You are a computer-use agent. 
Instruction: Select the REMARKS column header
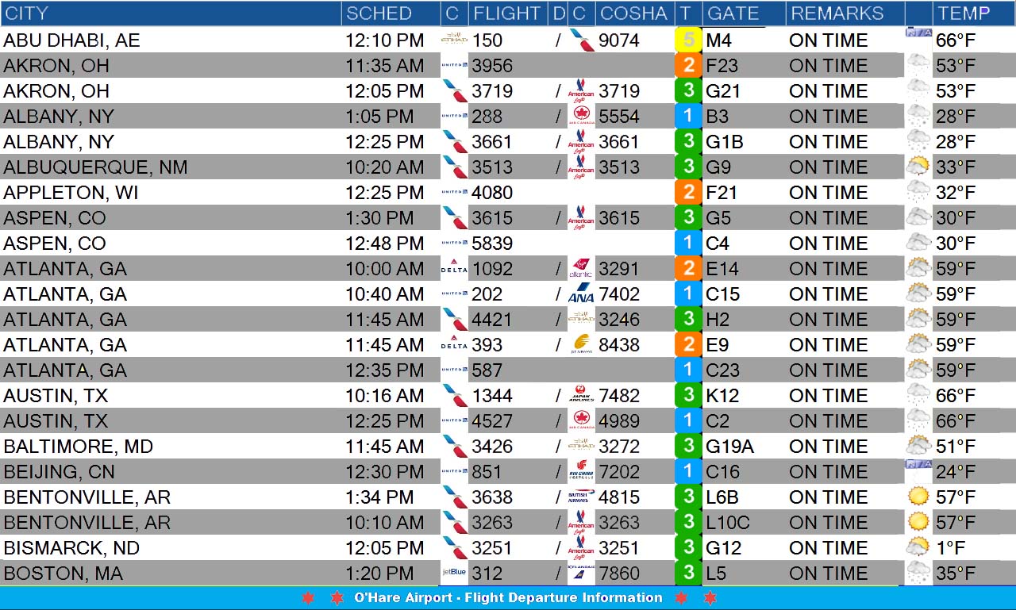point(837,13)
